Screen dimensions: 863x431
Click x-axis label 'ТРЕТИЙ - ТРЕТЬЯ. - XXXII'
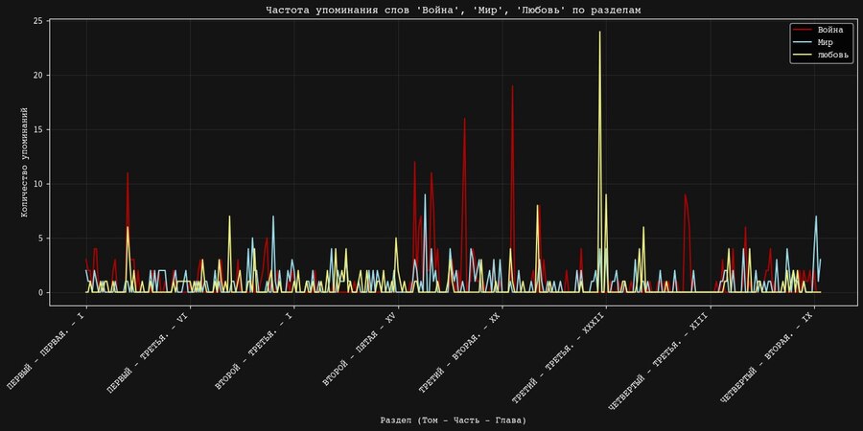(x=560, y=359)
